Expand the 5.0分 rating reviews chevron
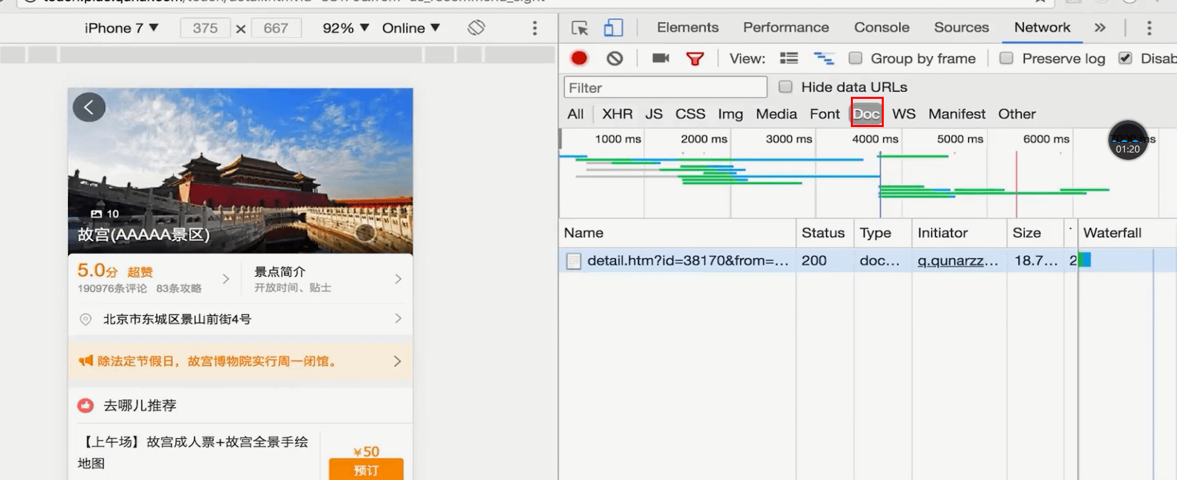 click(226, 279)
